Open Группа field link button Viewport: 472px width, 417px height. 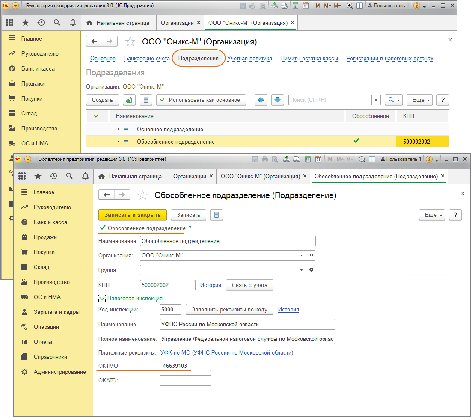point(311,270)
